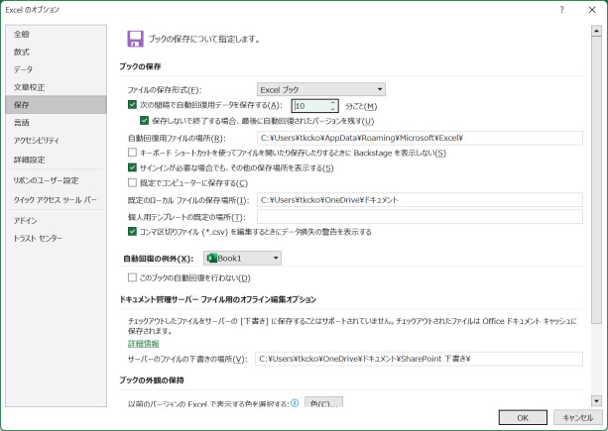Select the 保存 category
This screenshot has width=608, height=431.
(56, 105)
